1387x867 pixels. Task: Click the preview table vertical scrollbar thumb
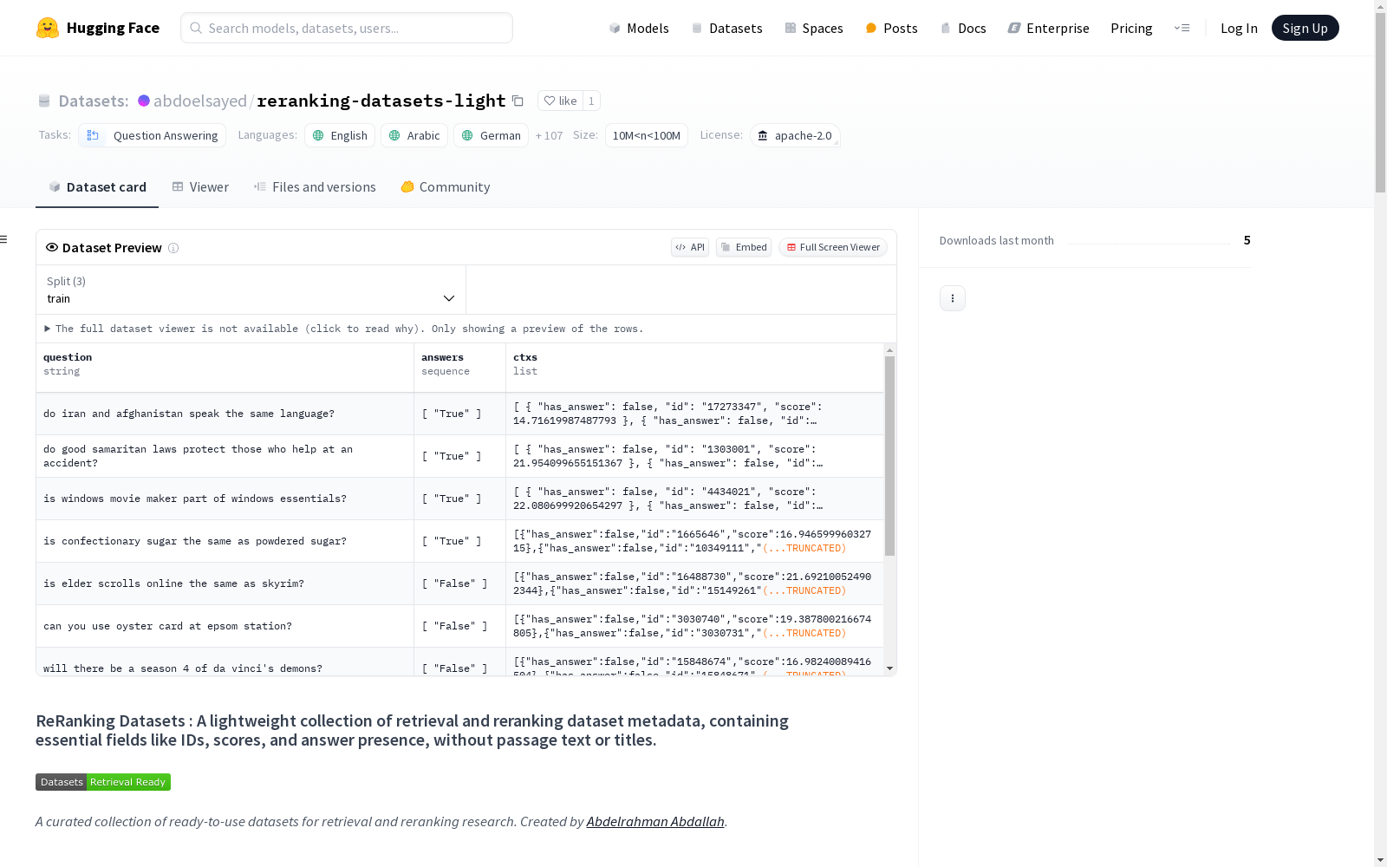click(889, 456)
